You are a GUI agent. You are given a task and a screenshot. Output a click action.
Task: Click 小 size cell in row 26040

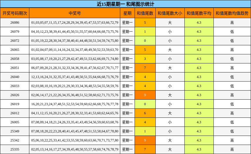coord(170,77)
